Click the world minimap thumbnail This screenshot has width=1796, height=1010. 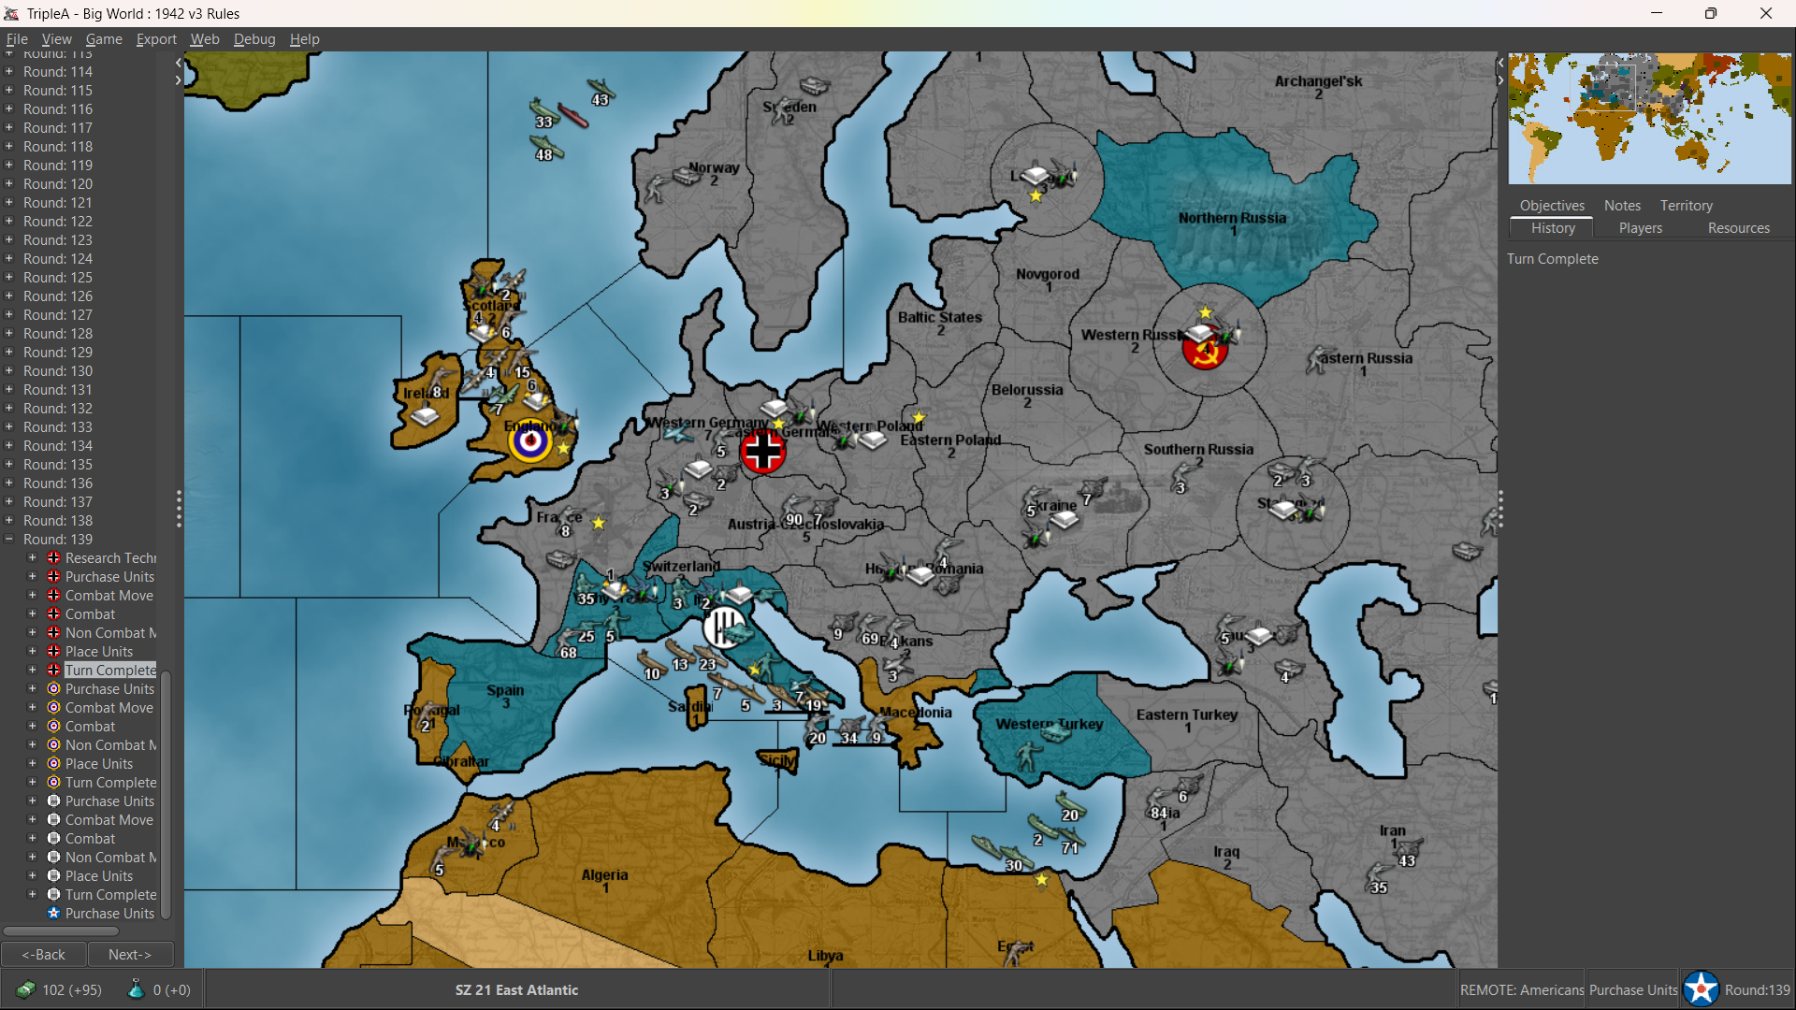pos(1648,119)
